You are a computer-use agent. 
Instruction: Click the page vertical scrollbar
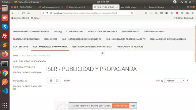click(x=195, y=44)
